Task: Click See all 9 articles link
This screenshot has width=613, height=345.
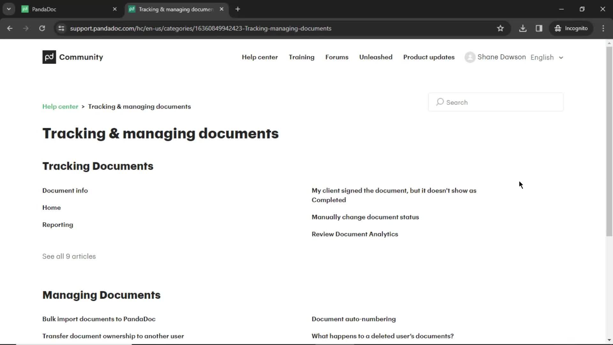Action: [69, 256]
